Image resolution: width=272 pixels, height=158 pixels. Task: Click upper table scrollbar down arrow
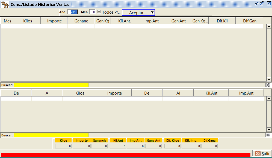tap(269, 79)
